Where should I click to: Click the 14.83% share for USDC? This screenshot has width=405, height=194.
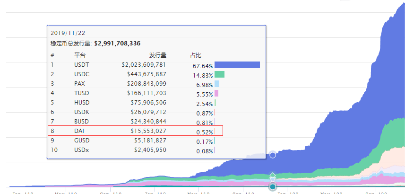[203, 76]
